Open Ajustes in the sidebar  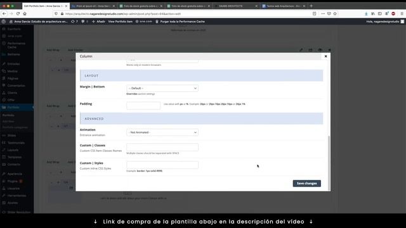(x=13, y=203)
